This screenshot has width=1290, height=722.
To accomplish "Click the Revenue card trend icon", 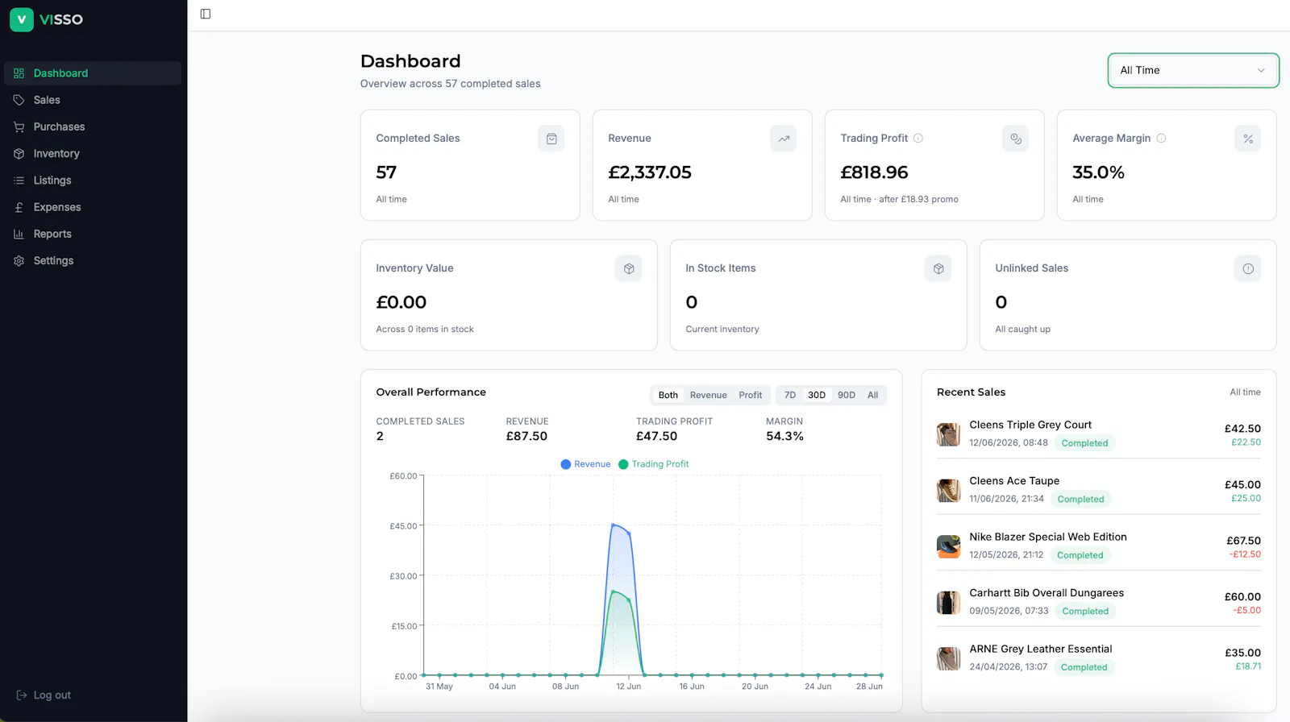I will pos(784,139).
